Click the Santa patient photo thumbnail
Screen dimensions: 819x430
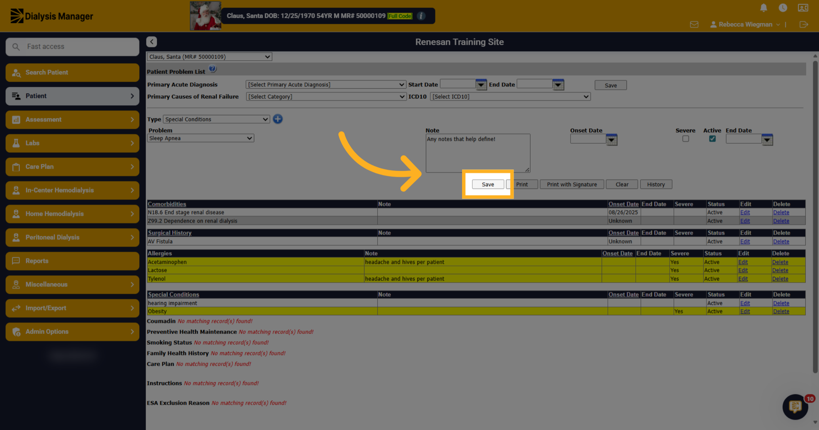pyautogui.click(x=205, y=16)
